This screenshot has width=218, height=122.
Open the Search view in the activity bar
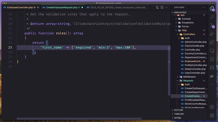coord(212,17)
